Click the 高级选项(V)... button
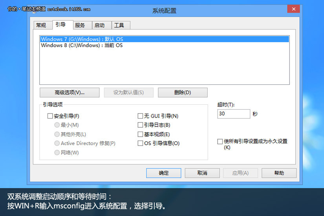 pos(70,93)
